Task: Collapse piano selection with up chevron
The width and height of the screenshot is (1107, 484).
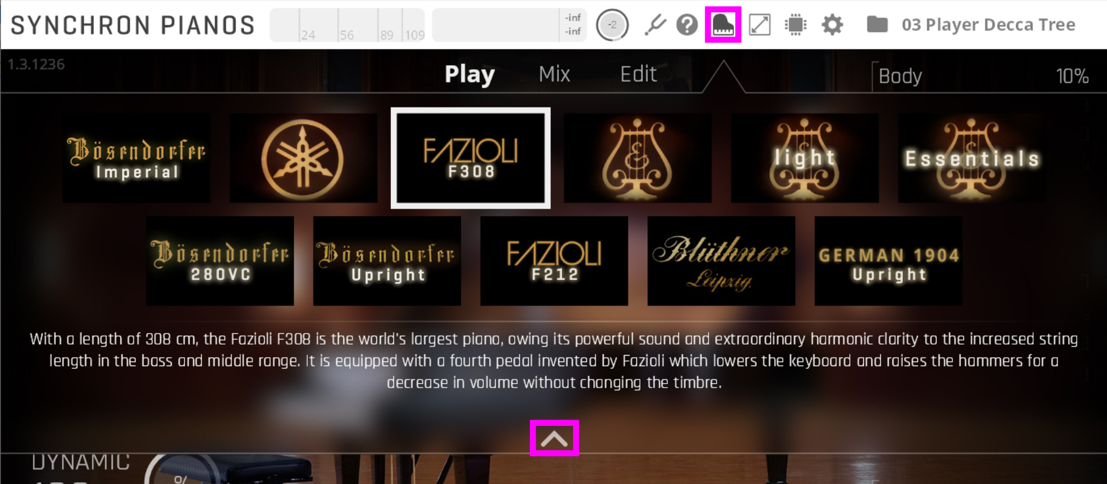Action: (x=554, y=438)
